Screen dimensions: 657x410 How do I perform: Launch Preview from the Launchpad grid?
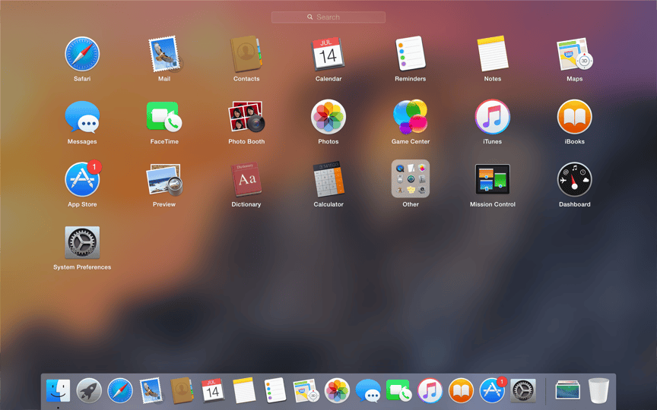click(x=164, y=179)
